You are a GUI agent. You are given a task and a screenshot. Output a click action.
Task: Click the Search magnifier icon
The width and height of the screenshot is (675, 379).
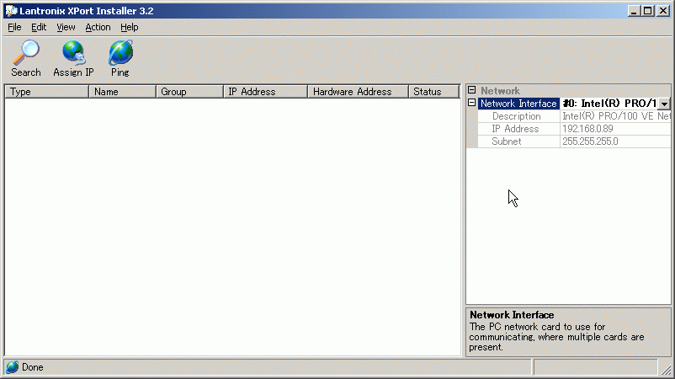click(x=26, y=52)
